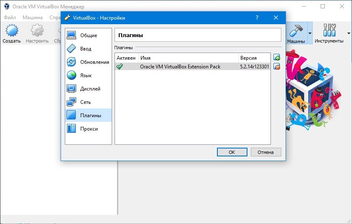Click the version 5.2.14r123301 cell

pos(254,66)
